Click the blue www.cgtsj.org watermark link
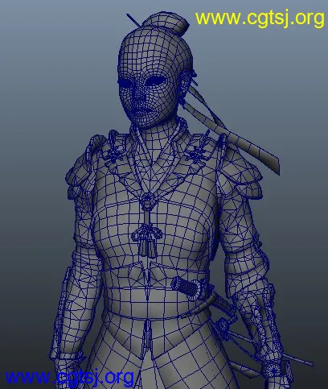The height and width of the screenshot is (389, 328). [69, 377]
